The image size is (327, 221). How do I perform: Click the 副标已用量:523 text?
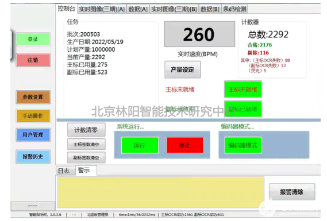(x=87, y=72)
